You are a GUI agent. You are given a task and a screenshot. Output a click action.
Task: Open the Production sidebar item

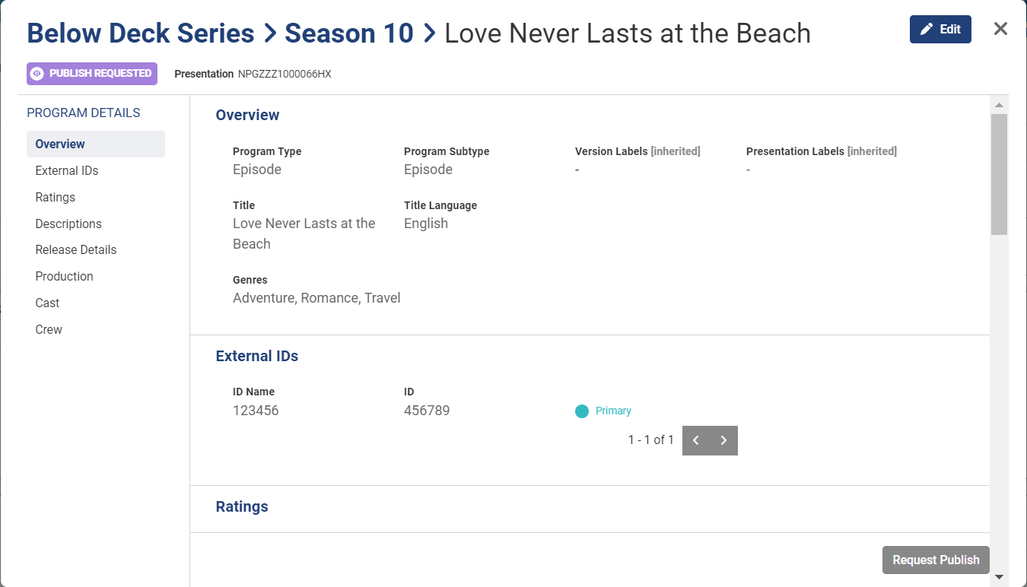coord(65,277)
